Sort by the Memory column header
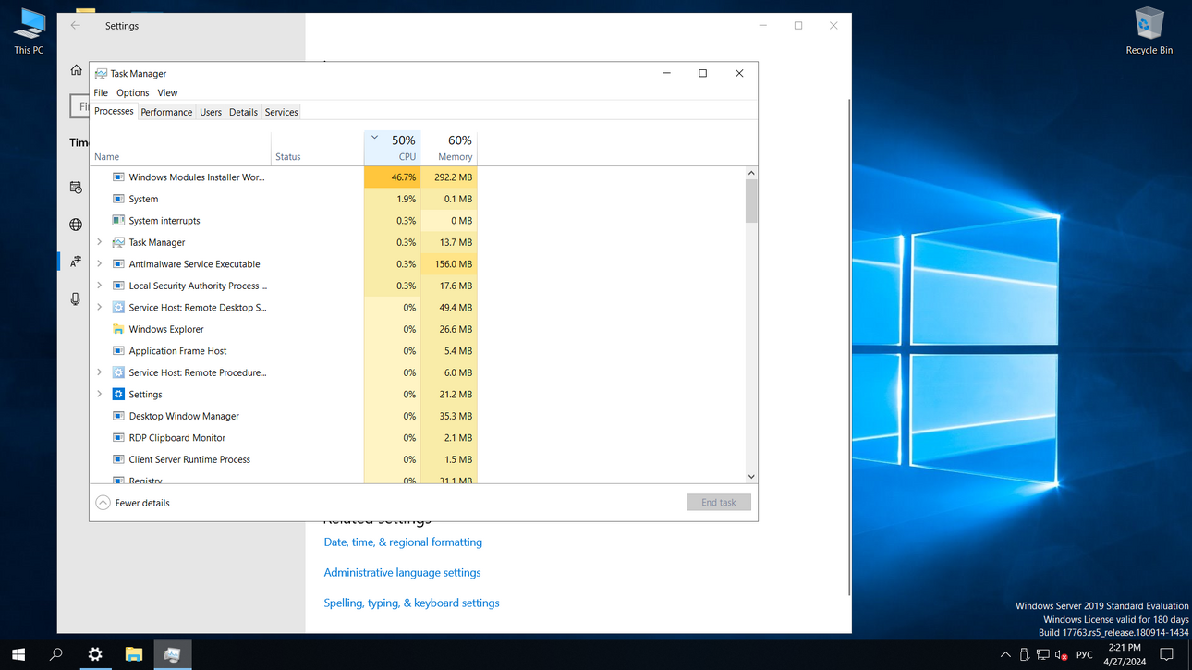1192x670 pixels. [x=449, y=147]
